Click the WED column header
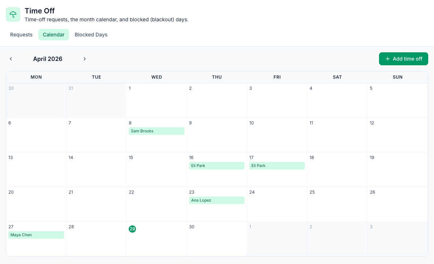434x264 pixels. (157, 77)
